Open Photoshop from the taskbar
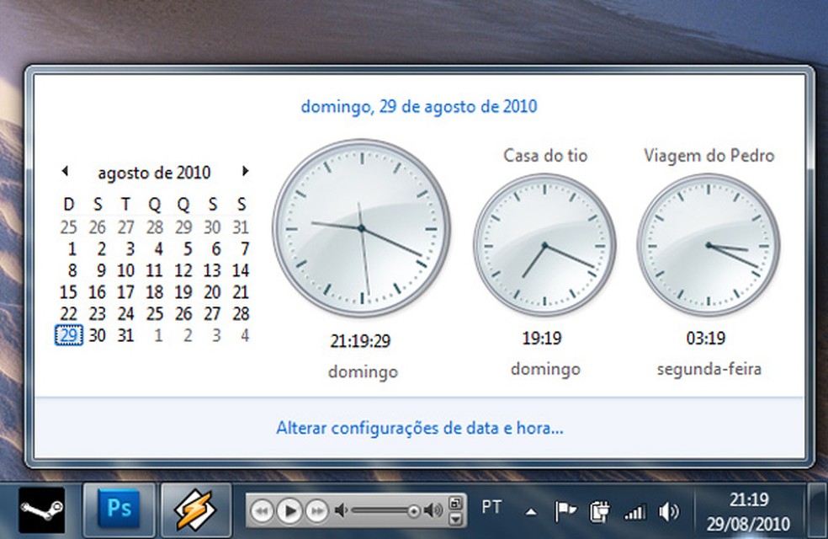The height and width of the screenshot is (539, 828). (x=118, y=510)
